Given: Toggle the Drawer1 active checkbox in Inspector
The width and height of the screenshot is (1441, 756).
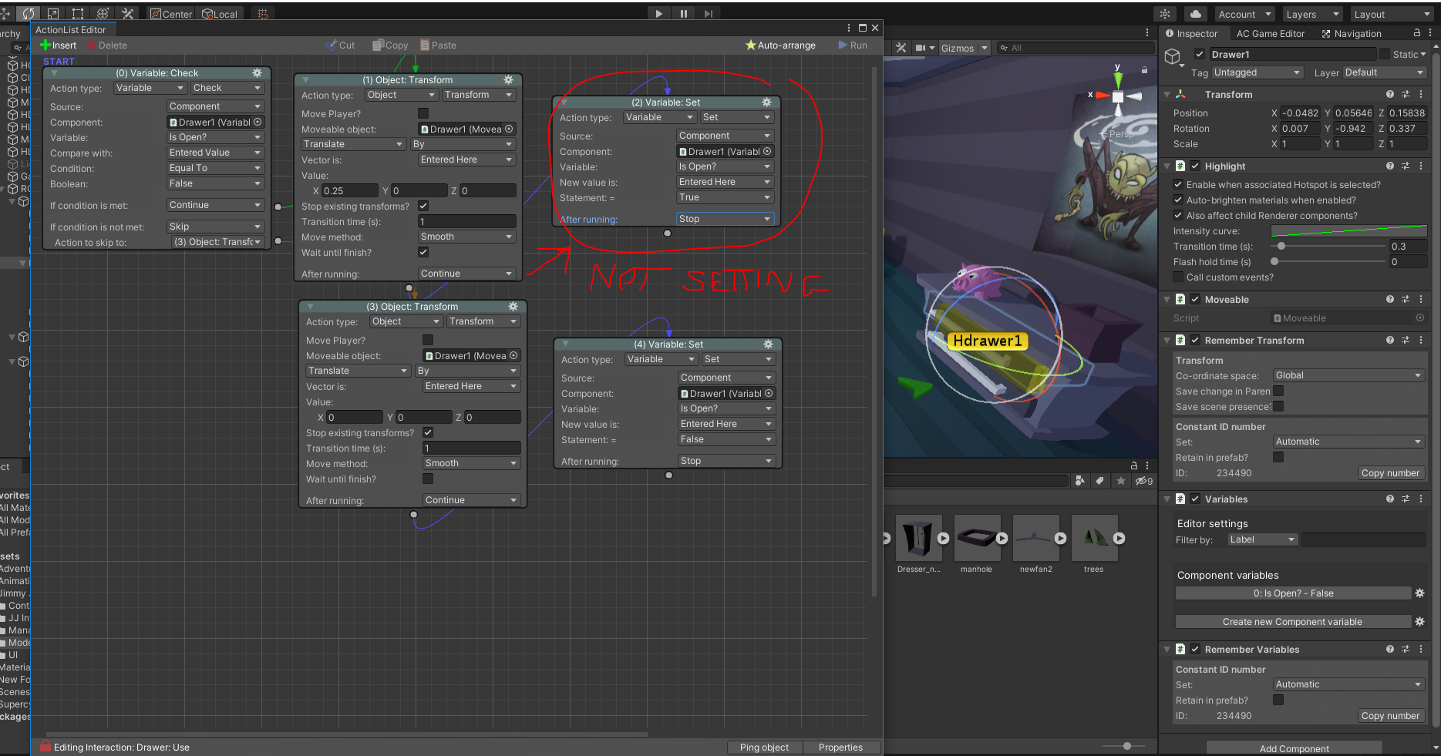Looking at the screenshot, I should 1200,54.
